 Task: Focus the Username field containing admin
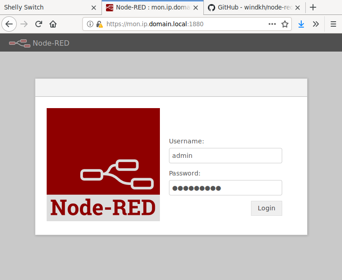[x=226, y=156]
